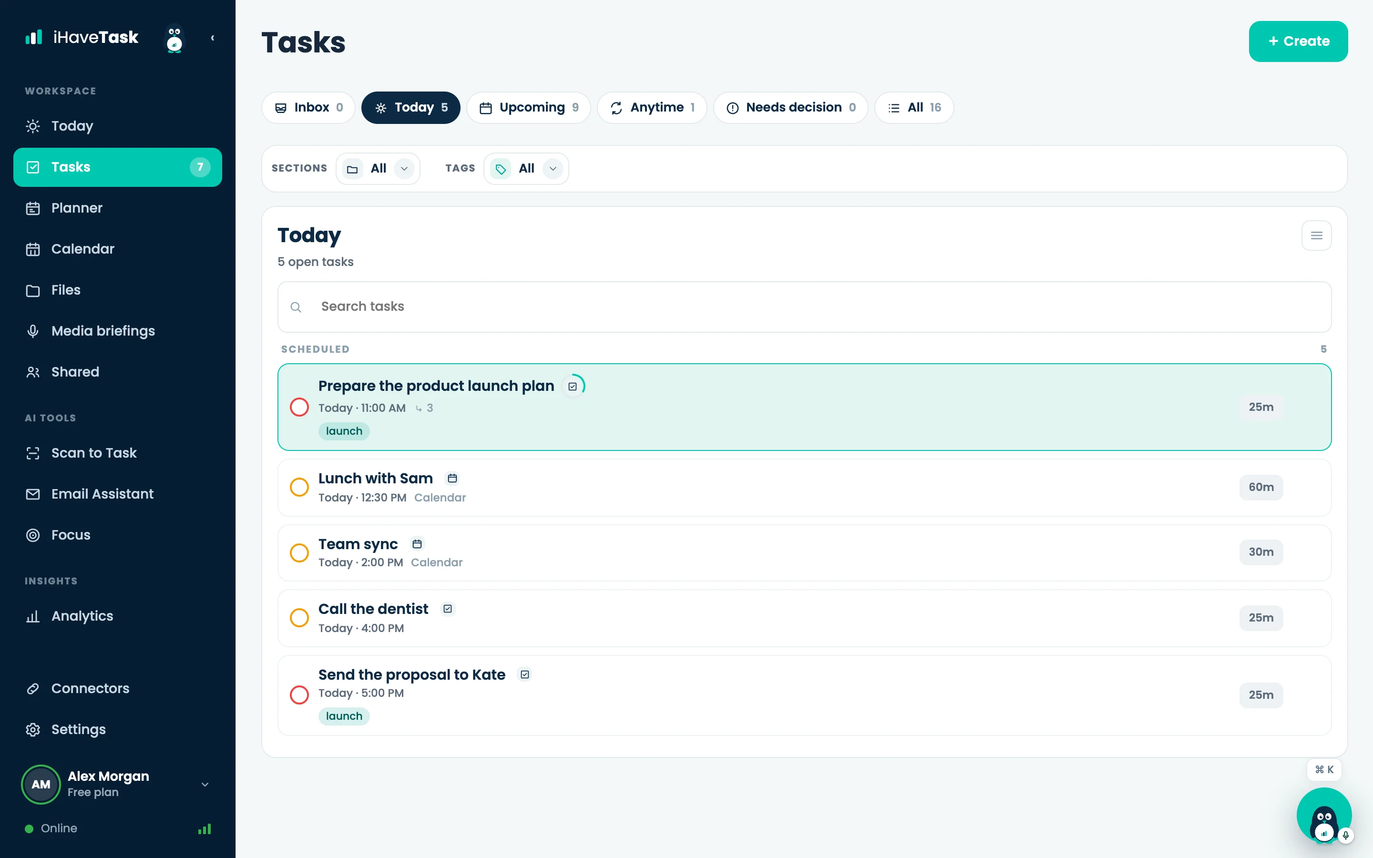Switch to the Inbox tab
Viewport: 1373px width, 858px height.
point(308,108)
